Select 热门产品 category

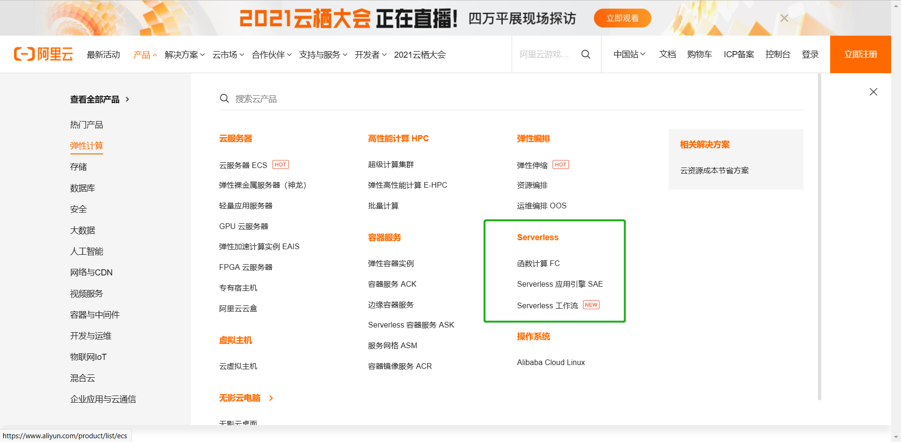86,125
